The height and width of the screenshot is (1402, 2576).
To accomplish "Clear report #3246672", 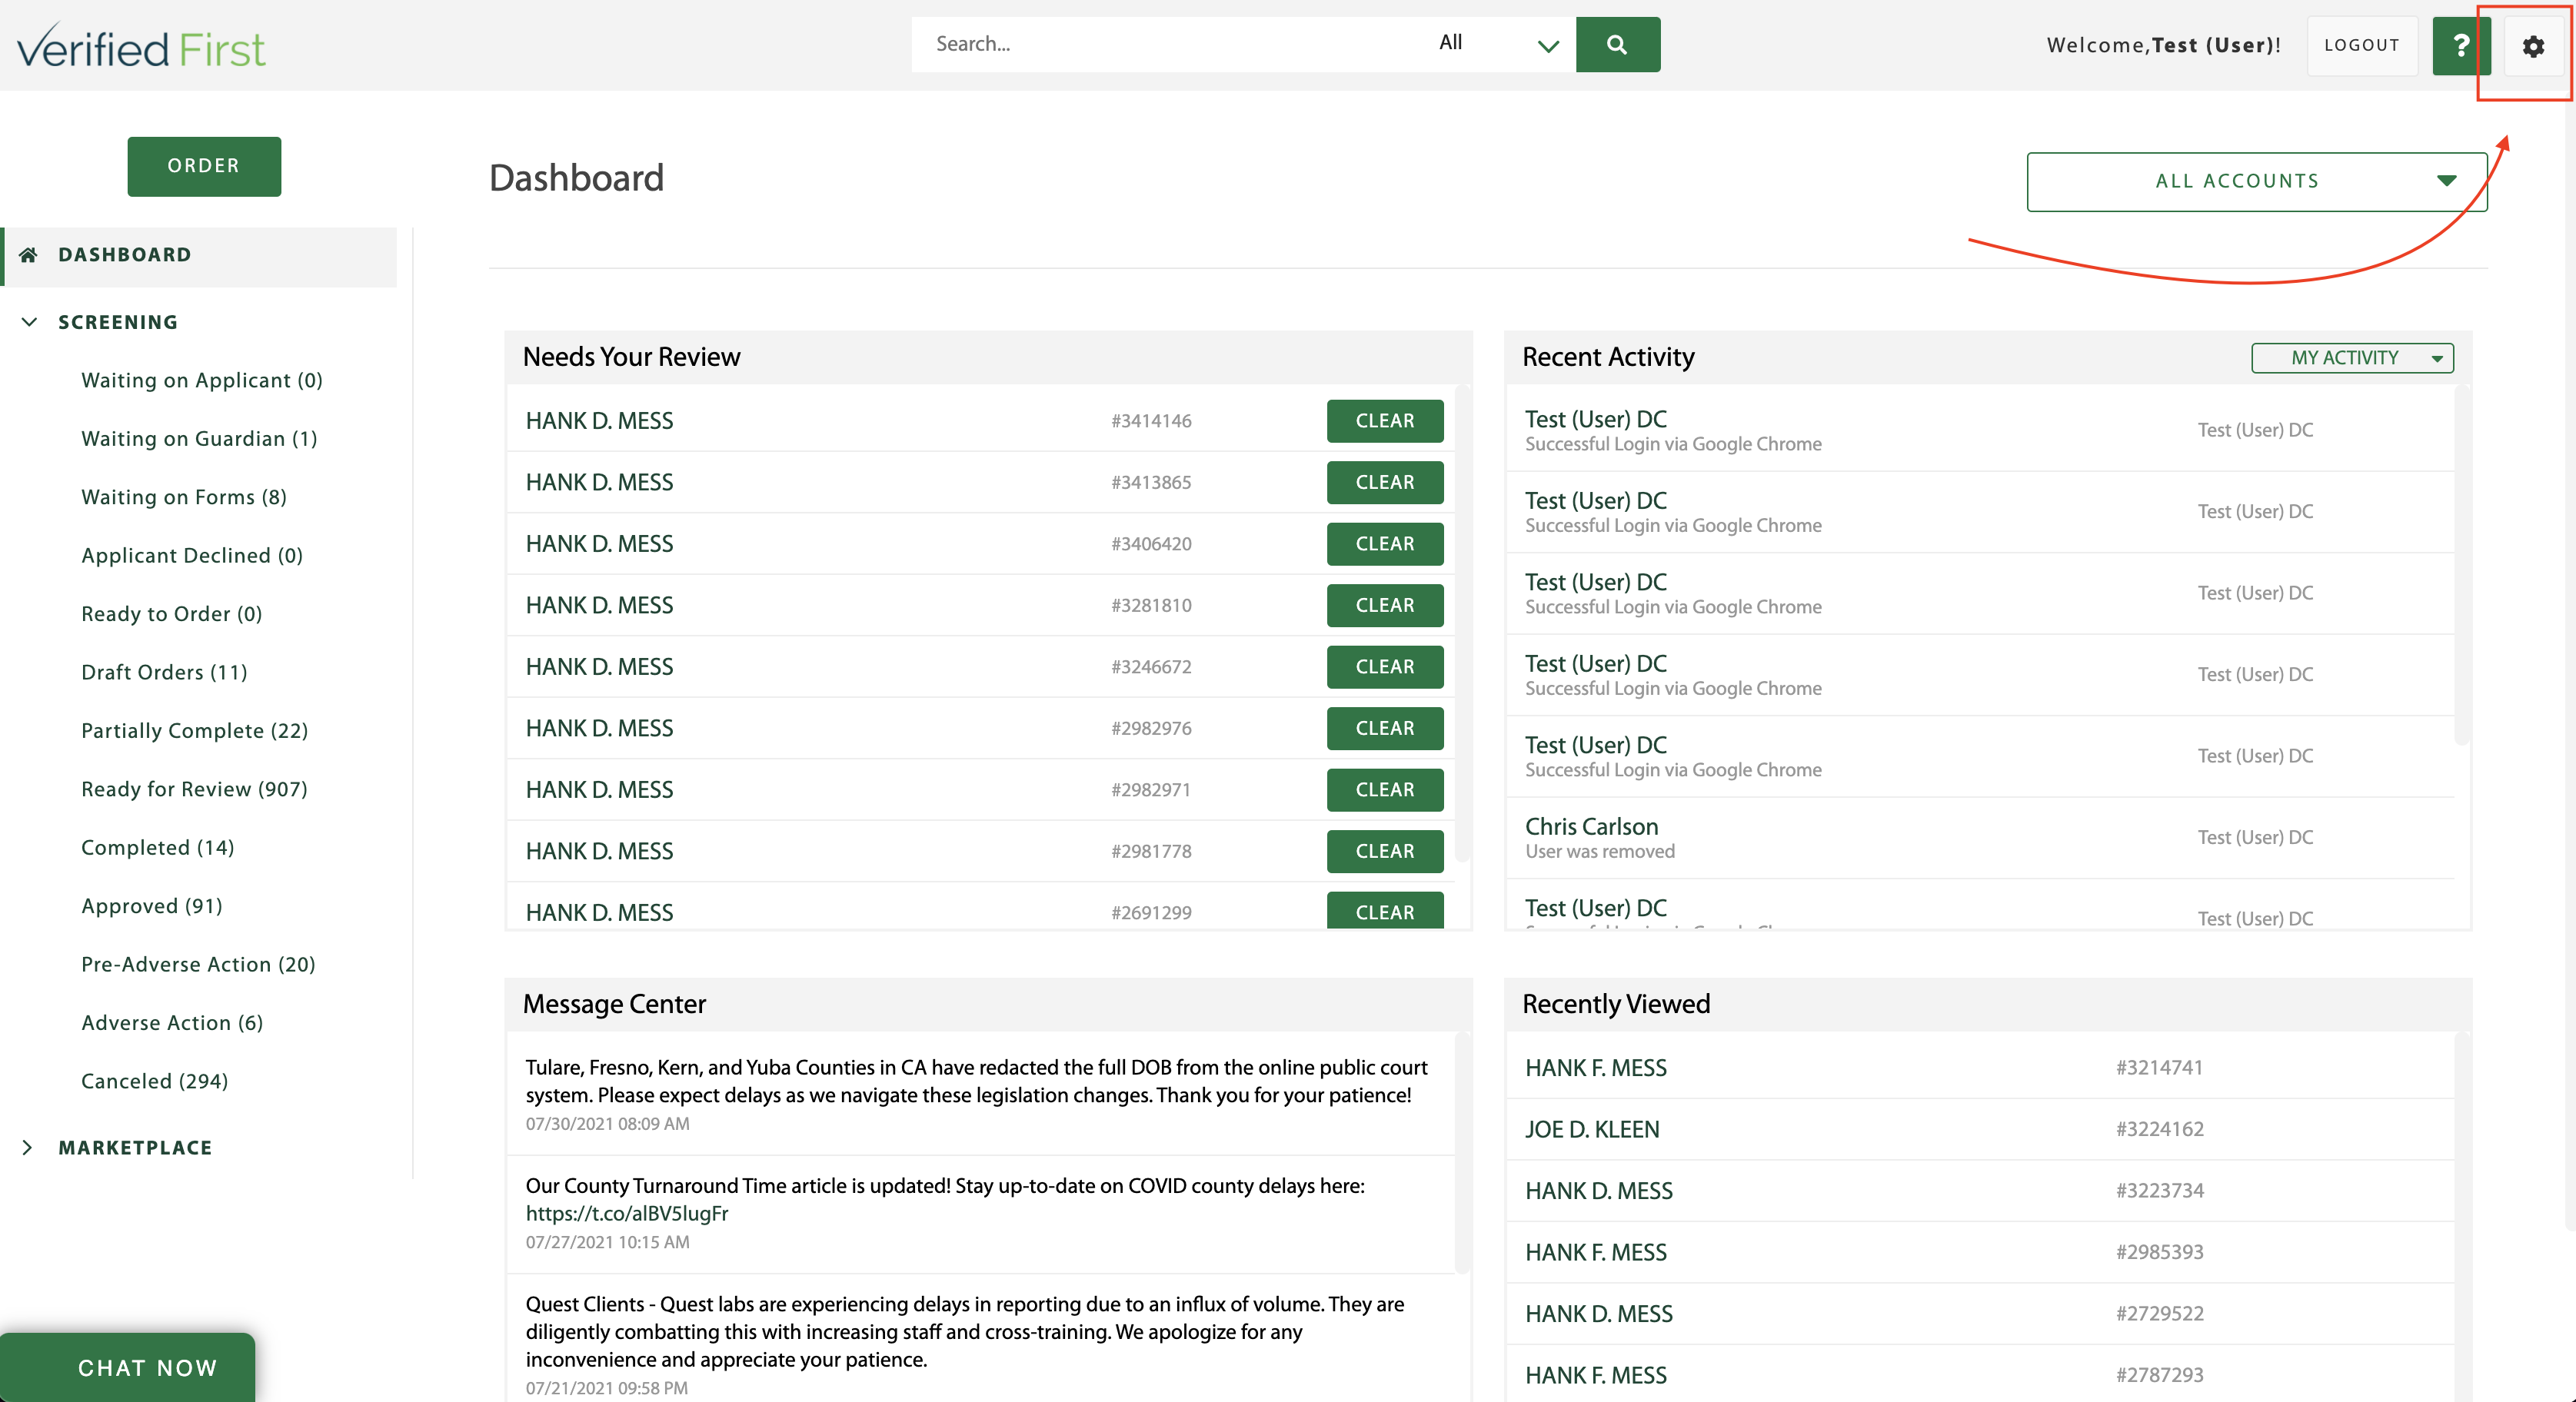I will coord(1385,666).
